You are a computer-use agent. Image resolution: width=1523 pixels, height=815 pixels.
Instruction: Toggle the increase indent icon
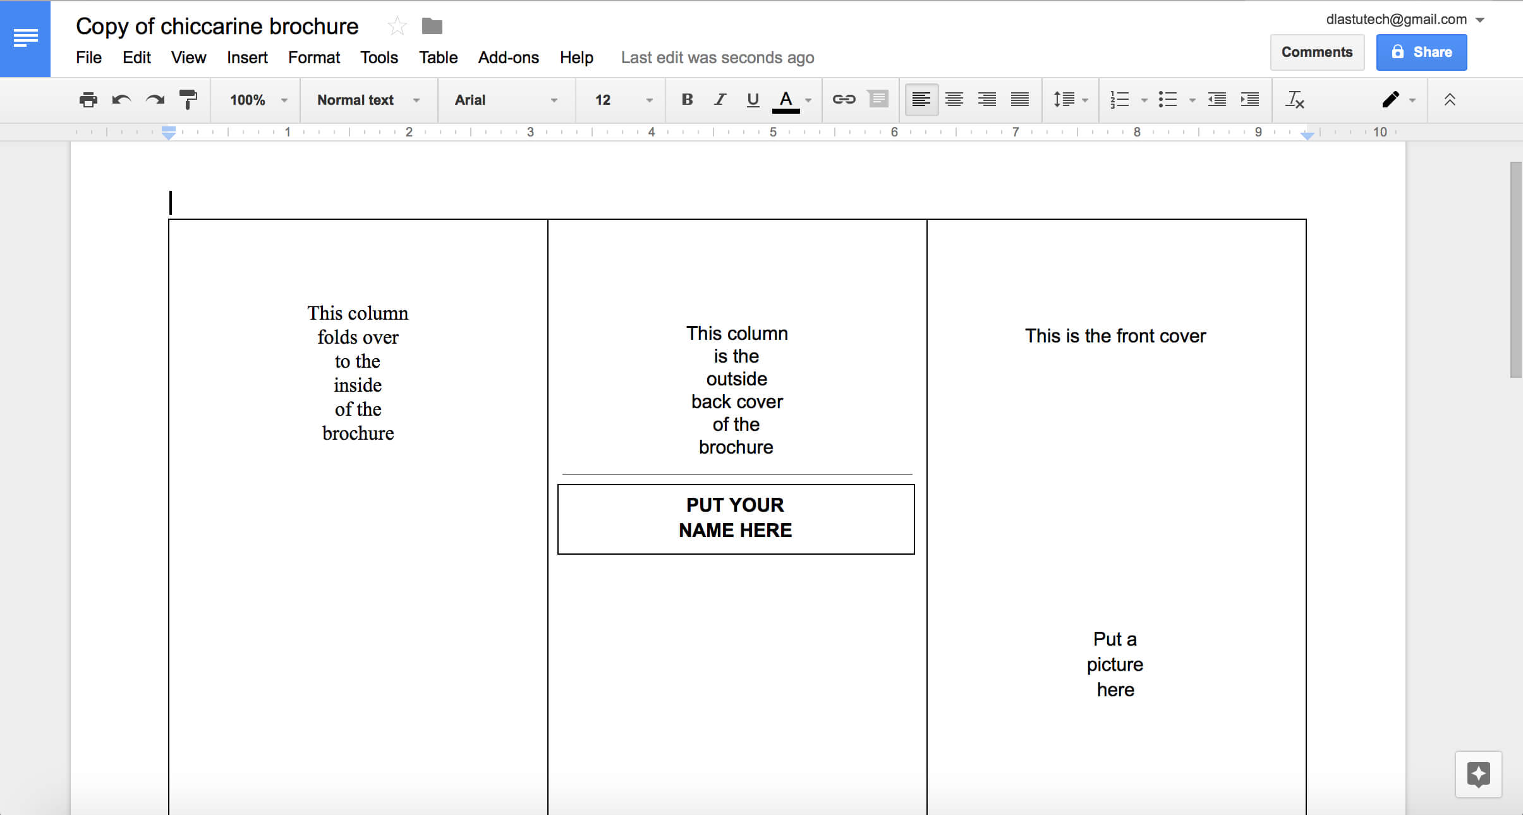tap(1253, 100)
